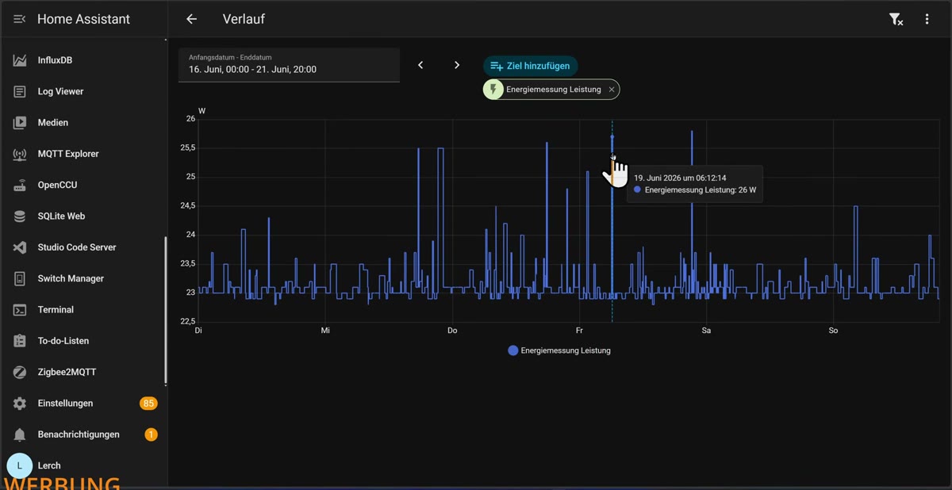Open the three-dot overflow menu

point(927,19)
